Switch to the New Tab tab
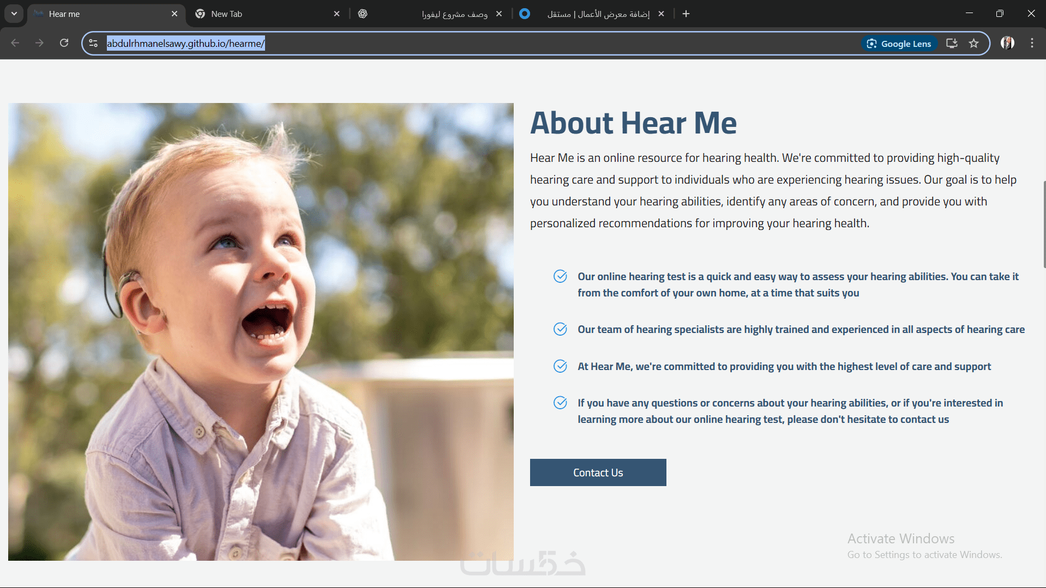 point(267,14)
